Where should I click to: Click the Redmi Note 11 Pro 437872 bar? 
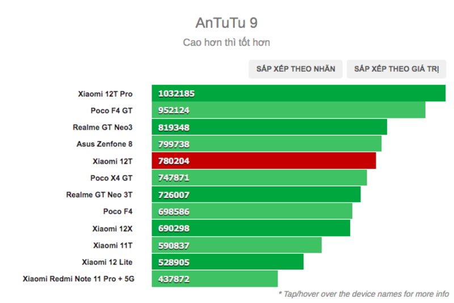click(215, 279)
